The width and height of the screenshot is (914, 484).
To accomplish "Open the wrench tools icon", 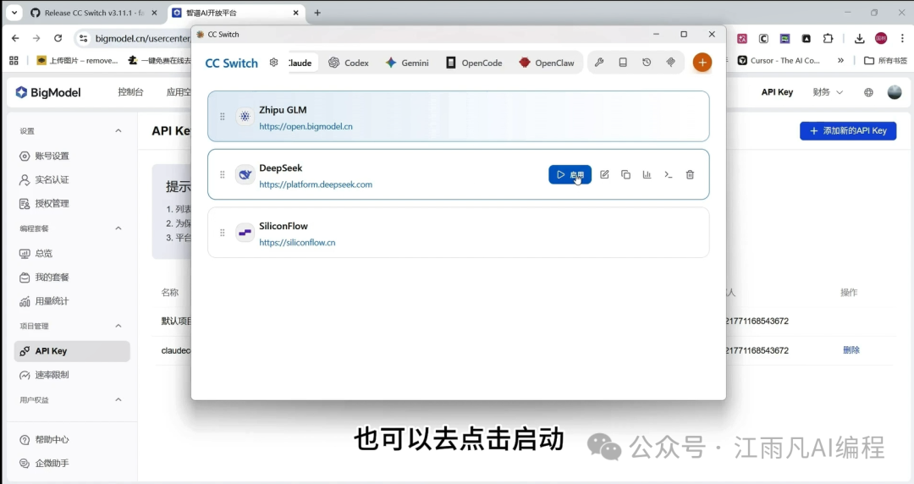I will 598,63.
